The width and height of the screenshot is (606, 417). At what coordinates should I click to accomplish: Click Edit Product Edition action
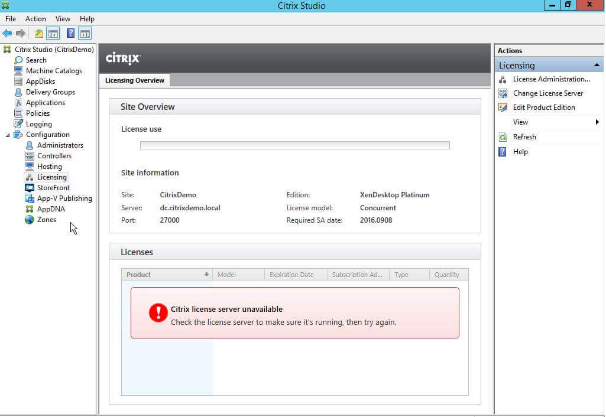(x=544, y=107)
